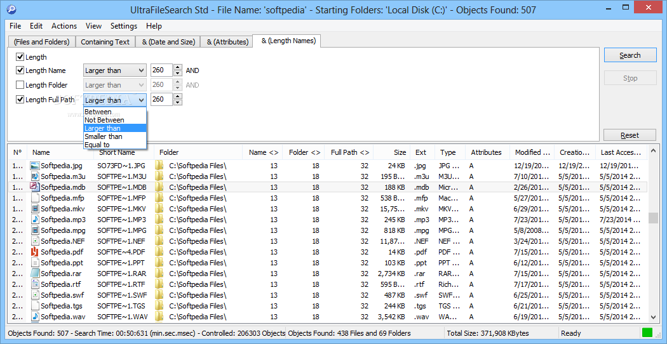
Task: Click the Softpedia.tgs file icon
Action: 35,306
